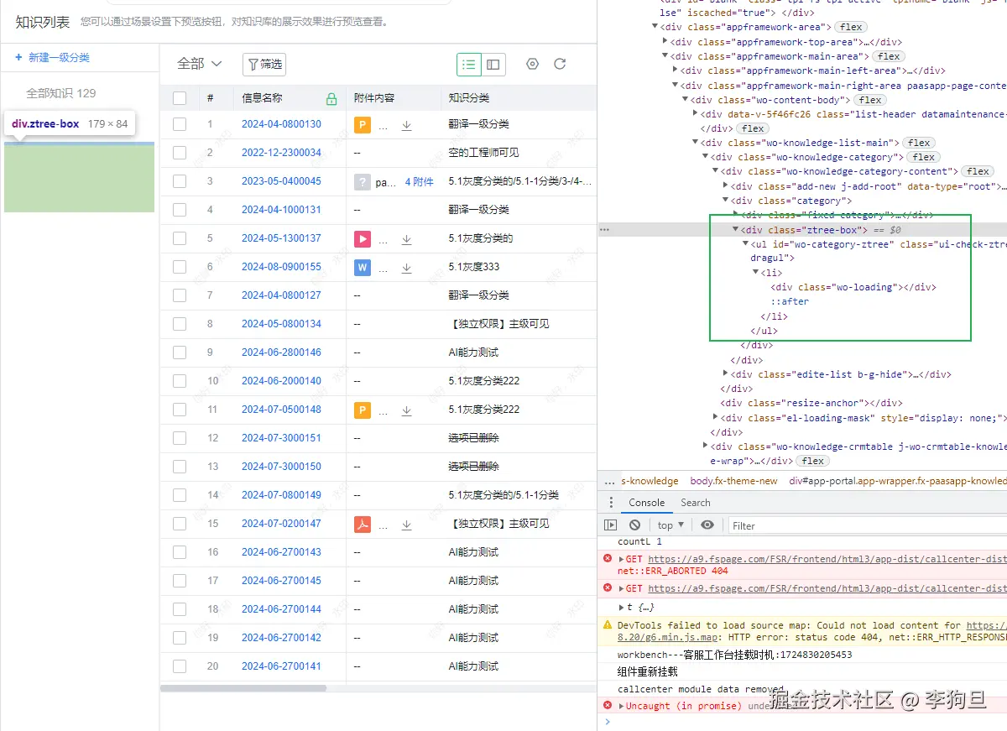Expand the edite-list b-g-hide div node
1007x731 pixels.
click(x=726, y=374)
